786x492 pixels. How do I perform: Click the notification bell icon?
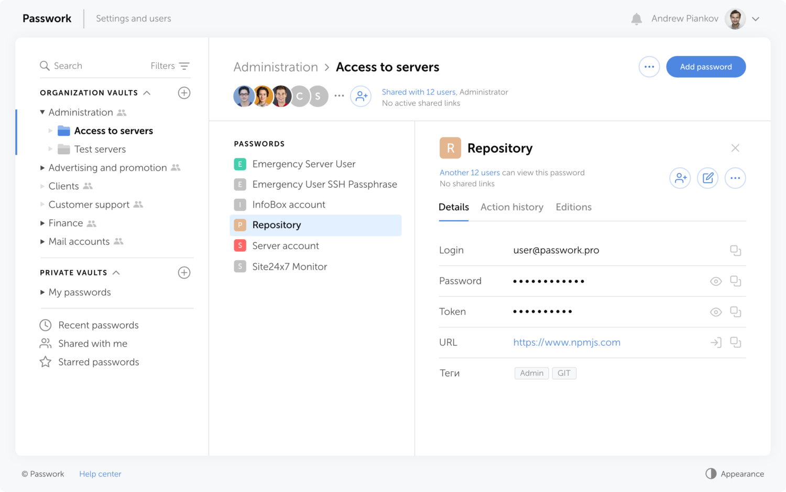(x=636, y=19)
